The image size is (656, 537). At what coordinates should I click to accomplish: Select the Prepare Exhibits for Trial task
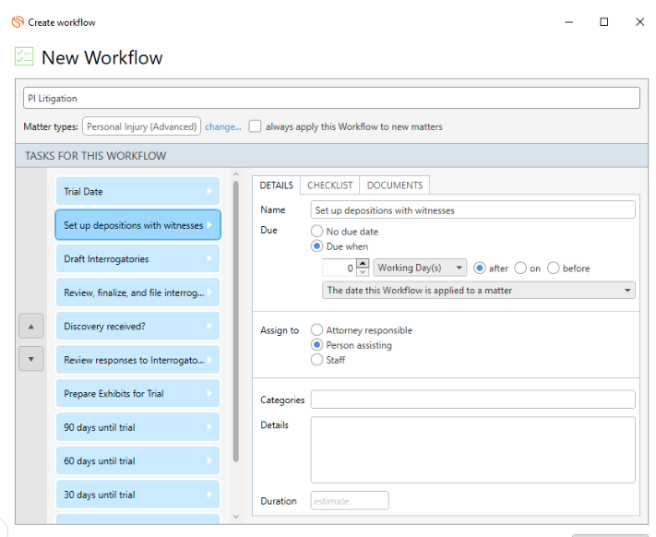[x=137, y=393]
